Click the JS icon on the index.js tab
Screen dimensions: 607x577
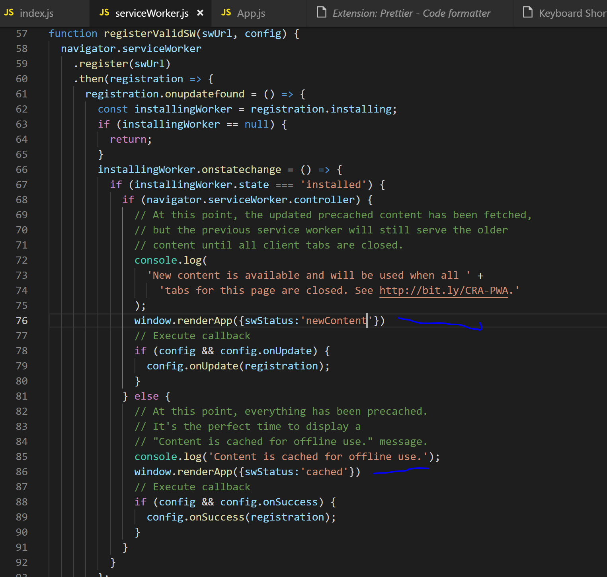(x=8, y=13)
